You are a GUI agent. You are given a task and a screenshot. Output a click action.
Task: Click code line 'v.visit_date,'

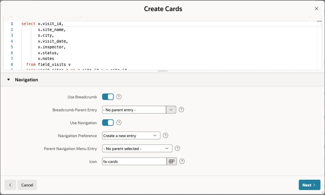point(53,41)
